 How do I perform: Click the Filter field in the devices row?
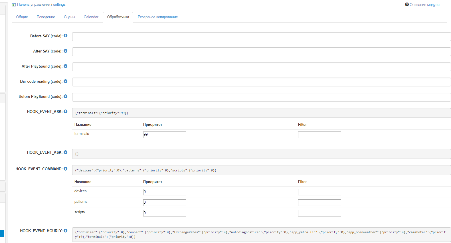click(319, 192)
